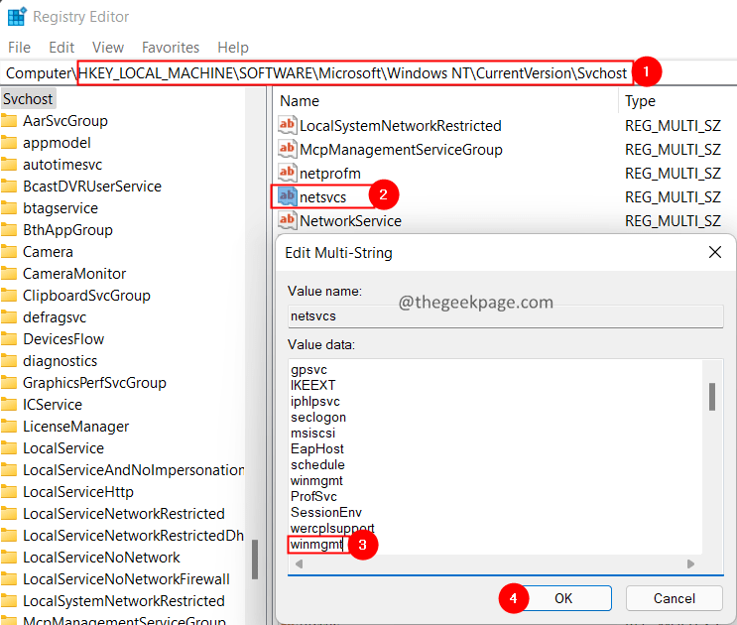
Task: Click the EapHost line in Value data
Action: coord(316,448)
